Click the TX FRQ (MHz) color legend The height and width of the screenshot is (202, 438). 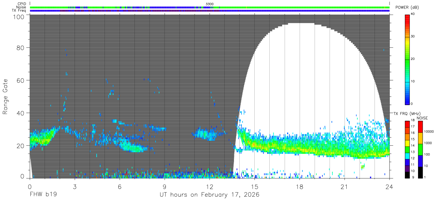click(x=407, y=149)
